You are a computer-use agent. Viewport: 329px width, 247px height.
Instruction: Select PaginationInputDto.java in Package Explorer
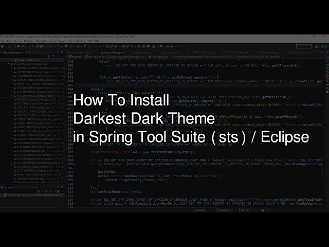pyautogui.click(x=29, y=179)
